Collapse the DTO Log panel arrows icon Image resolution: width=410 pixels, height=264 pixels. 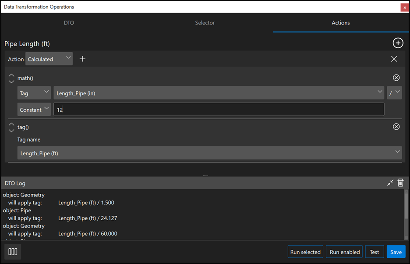390,183
